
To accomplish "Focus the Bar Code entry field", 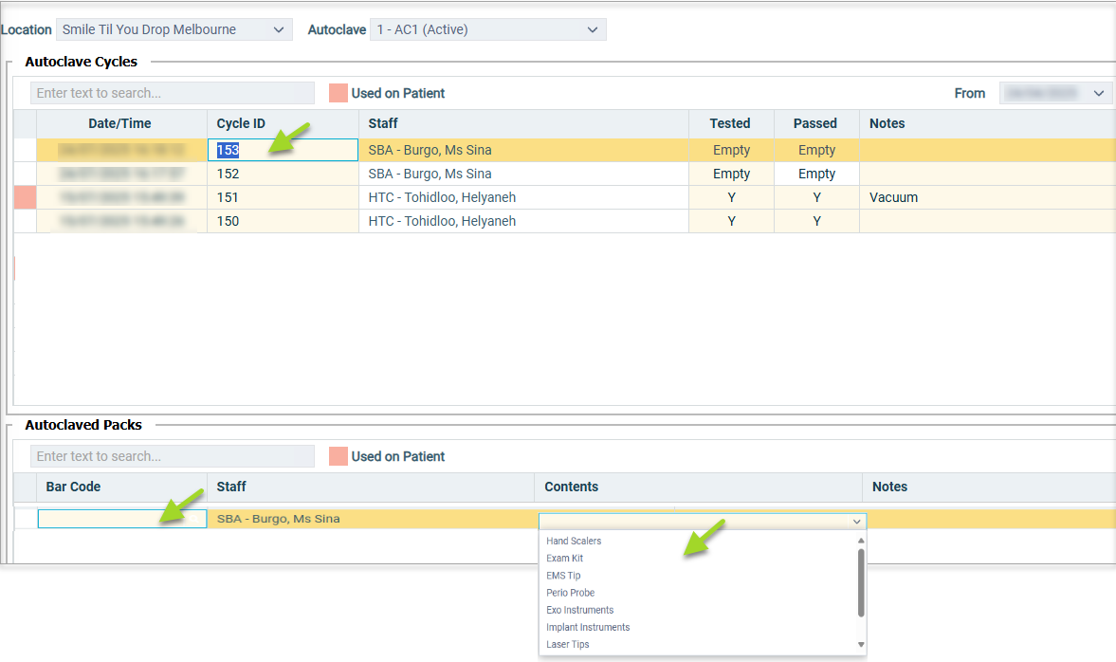I will (121, 519).
